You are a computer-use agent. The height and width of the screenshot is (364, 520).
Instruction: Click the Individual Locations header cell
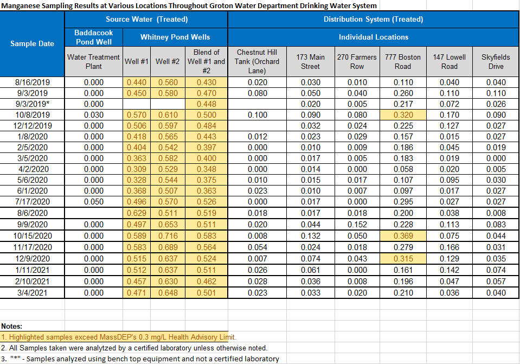[374, 37]
